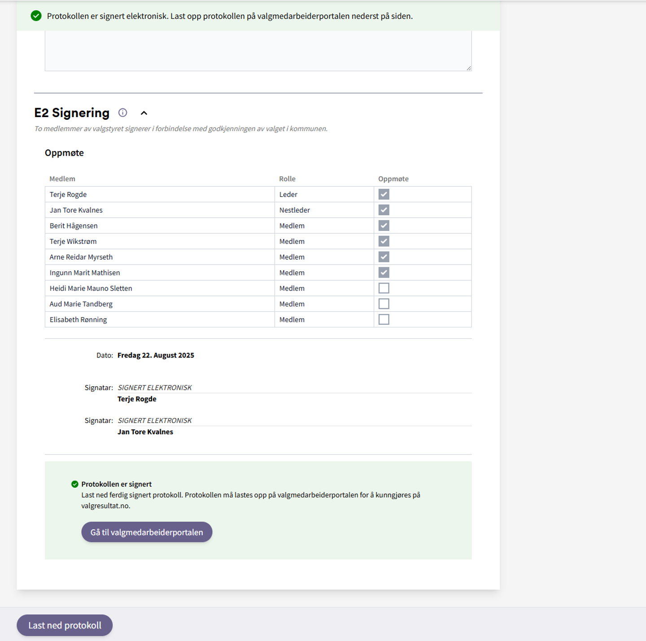Image resolution: width=646 pixels, height=641 pixels.
Task: Click the text area resize handle
Action: tap(469, 68)
